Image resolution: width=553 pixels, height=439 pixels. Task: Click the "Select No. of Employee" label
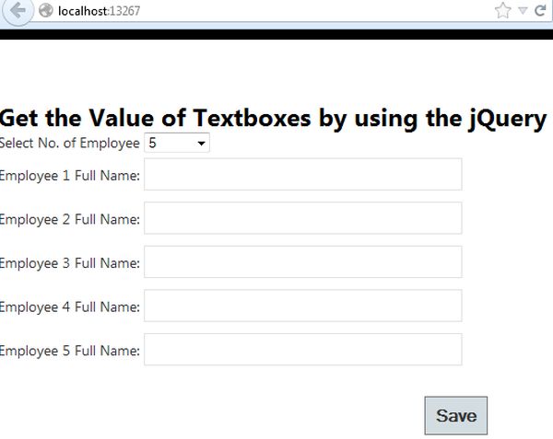(70, 144)
